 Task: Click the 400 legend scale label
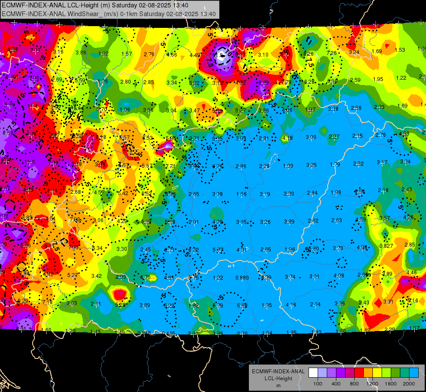pos(336,384)
